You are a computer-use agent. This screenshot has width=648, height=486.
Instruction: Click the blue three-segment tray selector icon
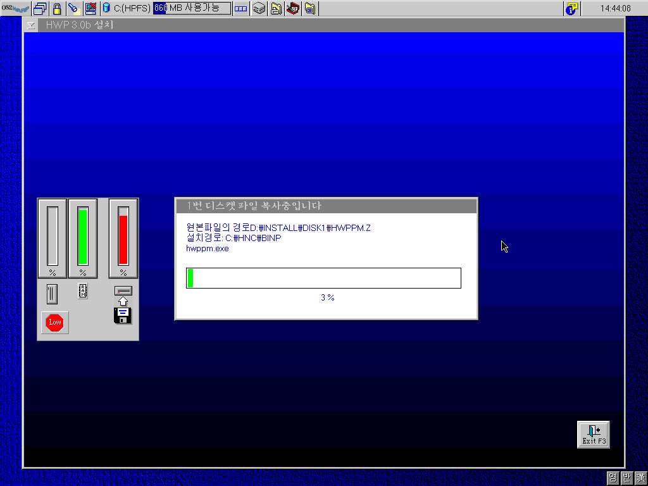241,8
